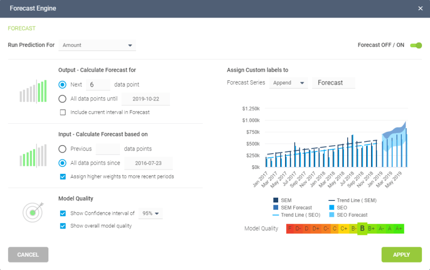Check Include current interval in Forecast

(63, 112)
